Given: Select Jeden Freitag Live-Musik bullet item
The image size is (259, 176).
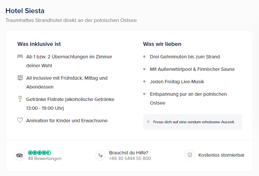Looking at the screenshot, I should click(x=177, y=82).
